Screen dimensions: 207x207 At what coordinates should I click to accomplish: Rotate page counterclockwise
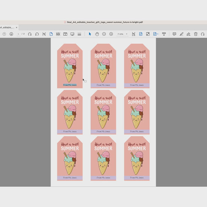tap(37, 34)
